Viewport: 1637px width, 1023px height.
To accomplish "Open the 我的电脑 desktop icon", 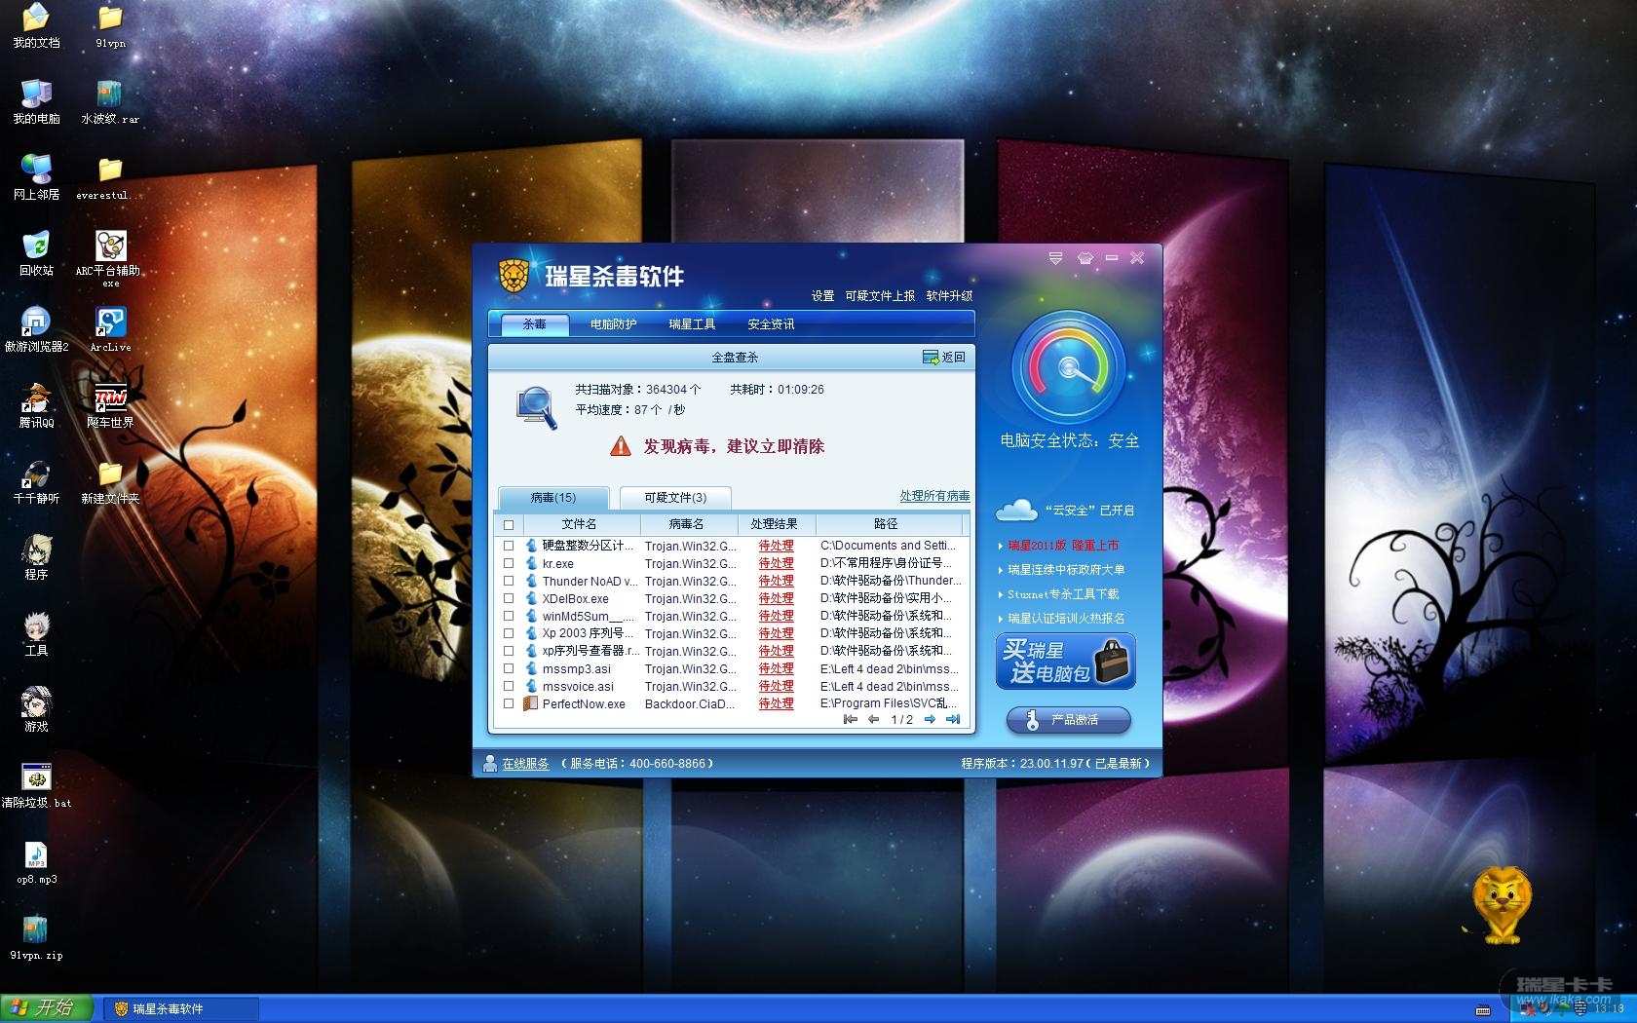I will pos(36,101).
